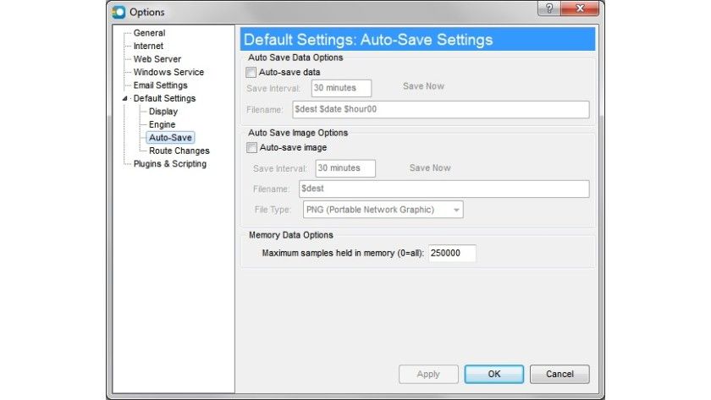Image resolution: width=711 pixels, height=400 pixels.
Task: Collapse the Default Settings tree arrow
Action: [x=124, y=99]
